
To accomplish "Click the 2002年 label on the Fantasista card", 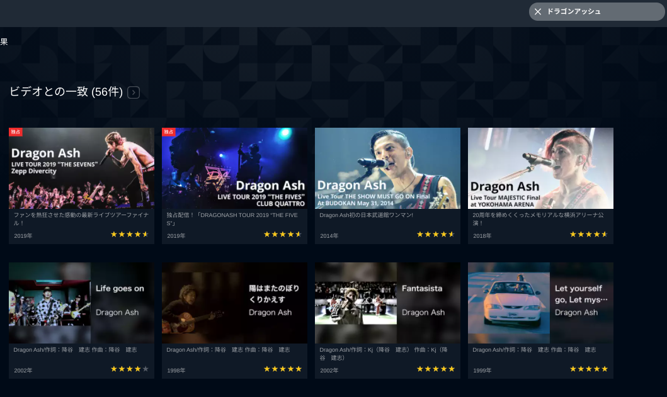I will (329, 370).
